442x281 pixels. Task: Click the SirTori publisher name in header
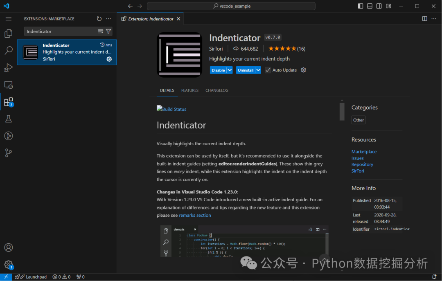click(216, 49)
